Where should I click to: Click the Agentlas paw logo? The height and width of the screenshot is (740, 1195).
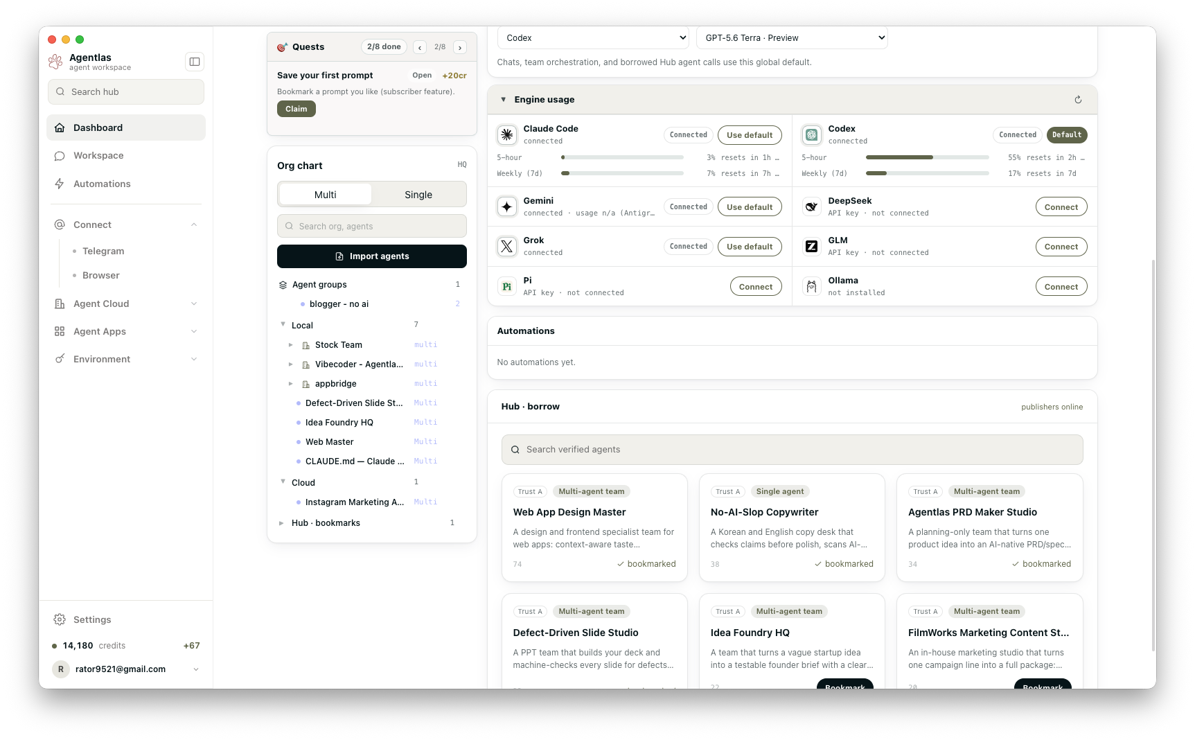point(55,62)
